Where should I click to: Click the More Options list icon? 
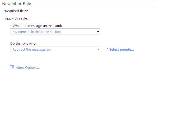pos(12,67)
